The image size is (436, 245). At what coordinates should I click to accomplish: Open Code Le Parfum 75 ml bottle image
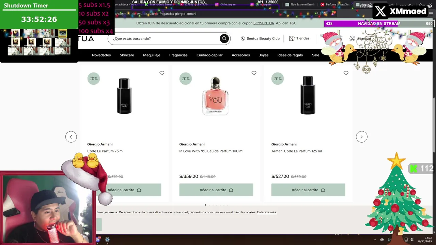pyautogui.click(x=124, y=96)
